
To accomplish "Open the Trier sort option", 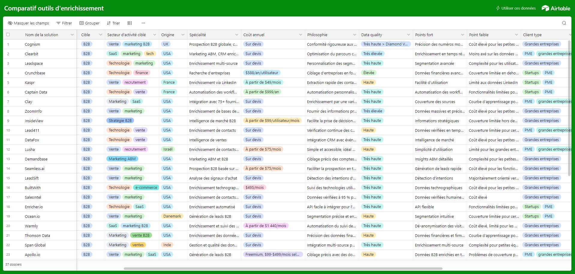I will click(x=113, y=23).
